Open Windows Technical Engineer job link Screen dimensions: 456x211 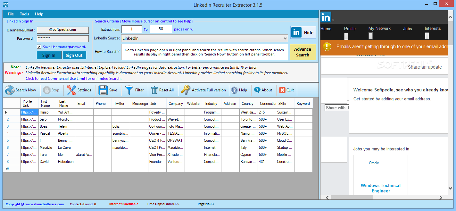coord(381,188)
